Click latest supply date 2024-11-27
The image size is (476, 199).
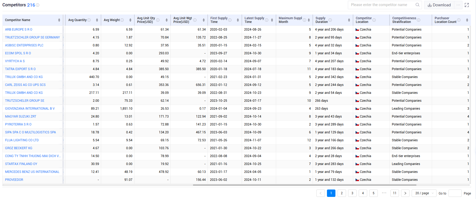point(253,37)
